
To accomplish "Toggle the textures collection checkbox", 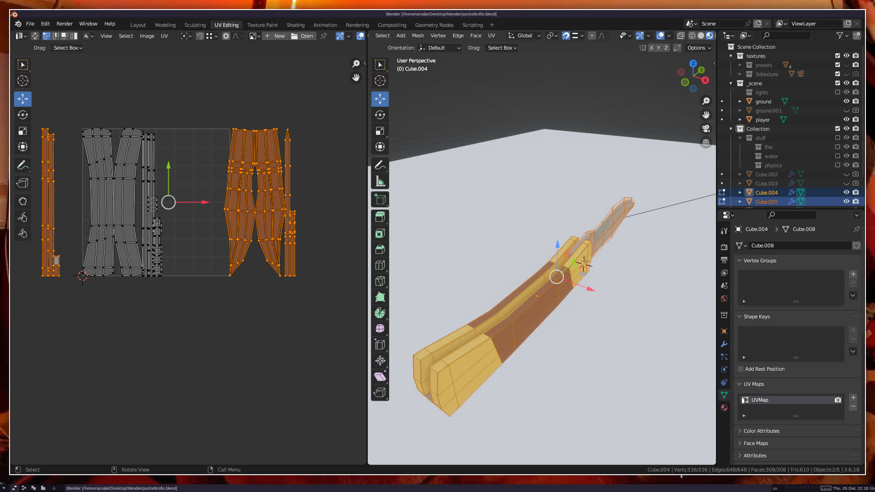I will pyautogui.click(x=837, y=56).
